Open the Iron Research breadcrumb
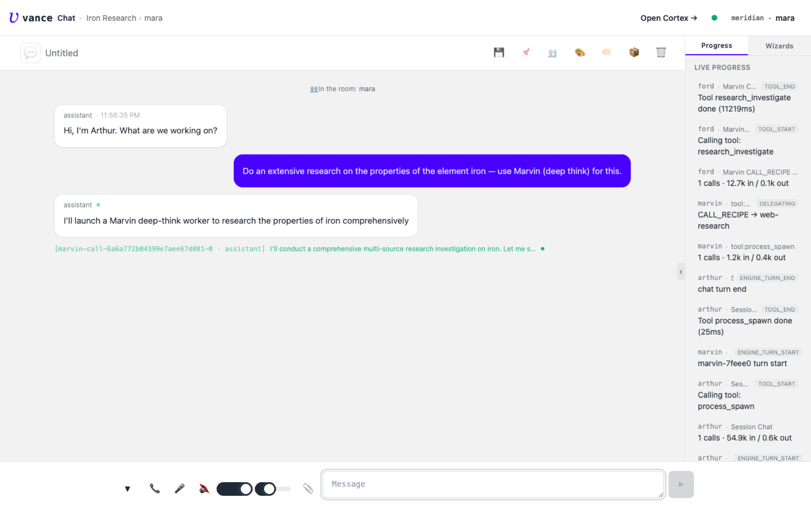811x507 pixels. coord(111,18)
